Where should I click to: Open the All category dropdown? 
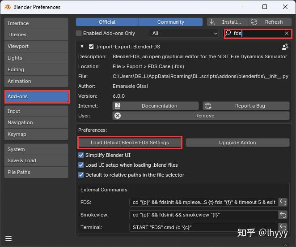[184, 33]
